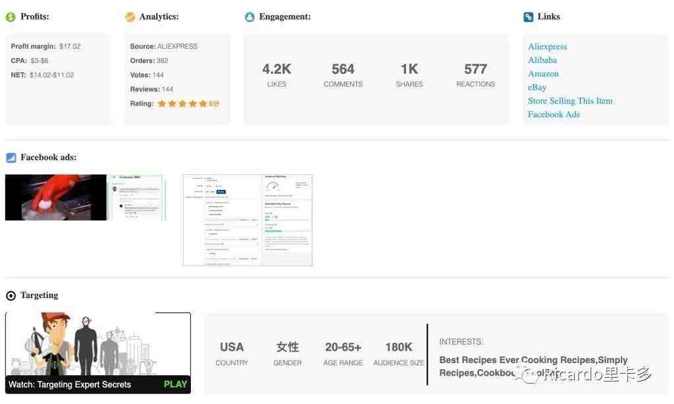Image resolution: width=674 pixels, height=404 pixels.
Task: Click the INTERESTS label
Action: pyautogui.click(x=461, y=342)
